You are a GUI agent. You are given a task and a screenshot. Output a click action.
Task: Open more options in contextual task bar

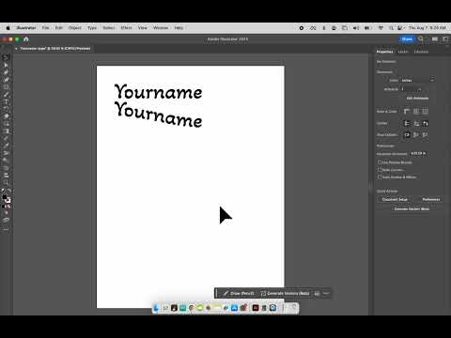click(x=326, y=293)
